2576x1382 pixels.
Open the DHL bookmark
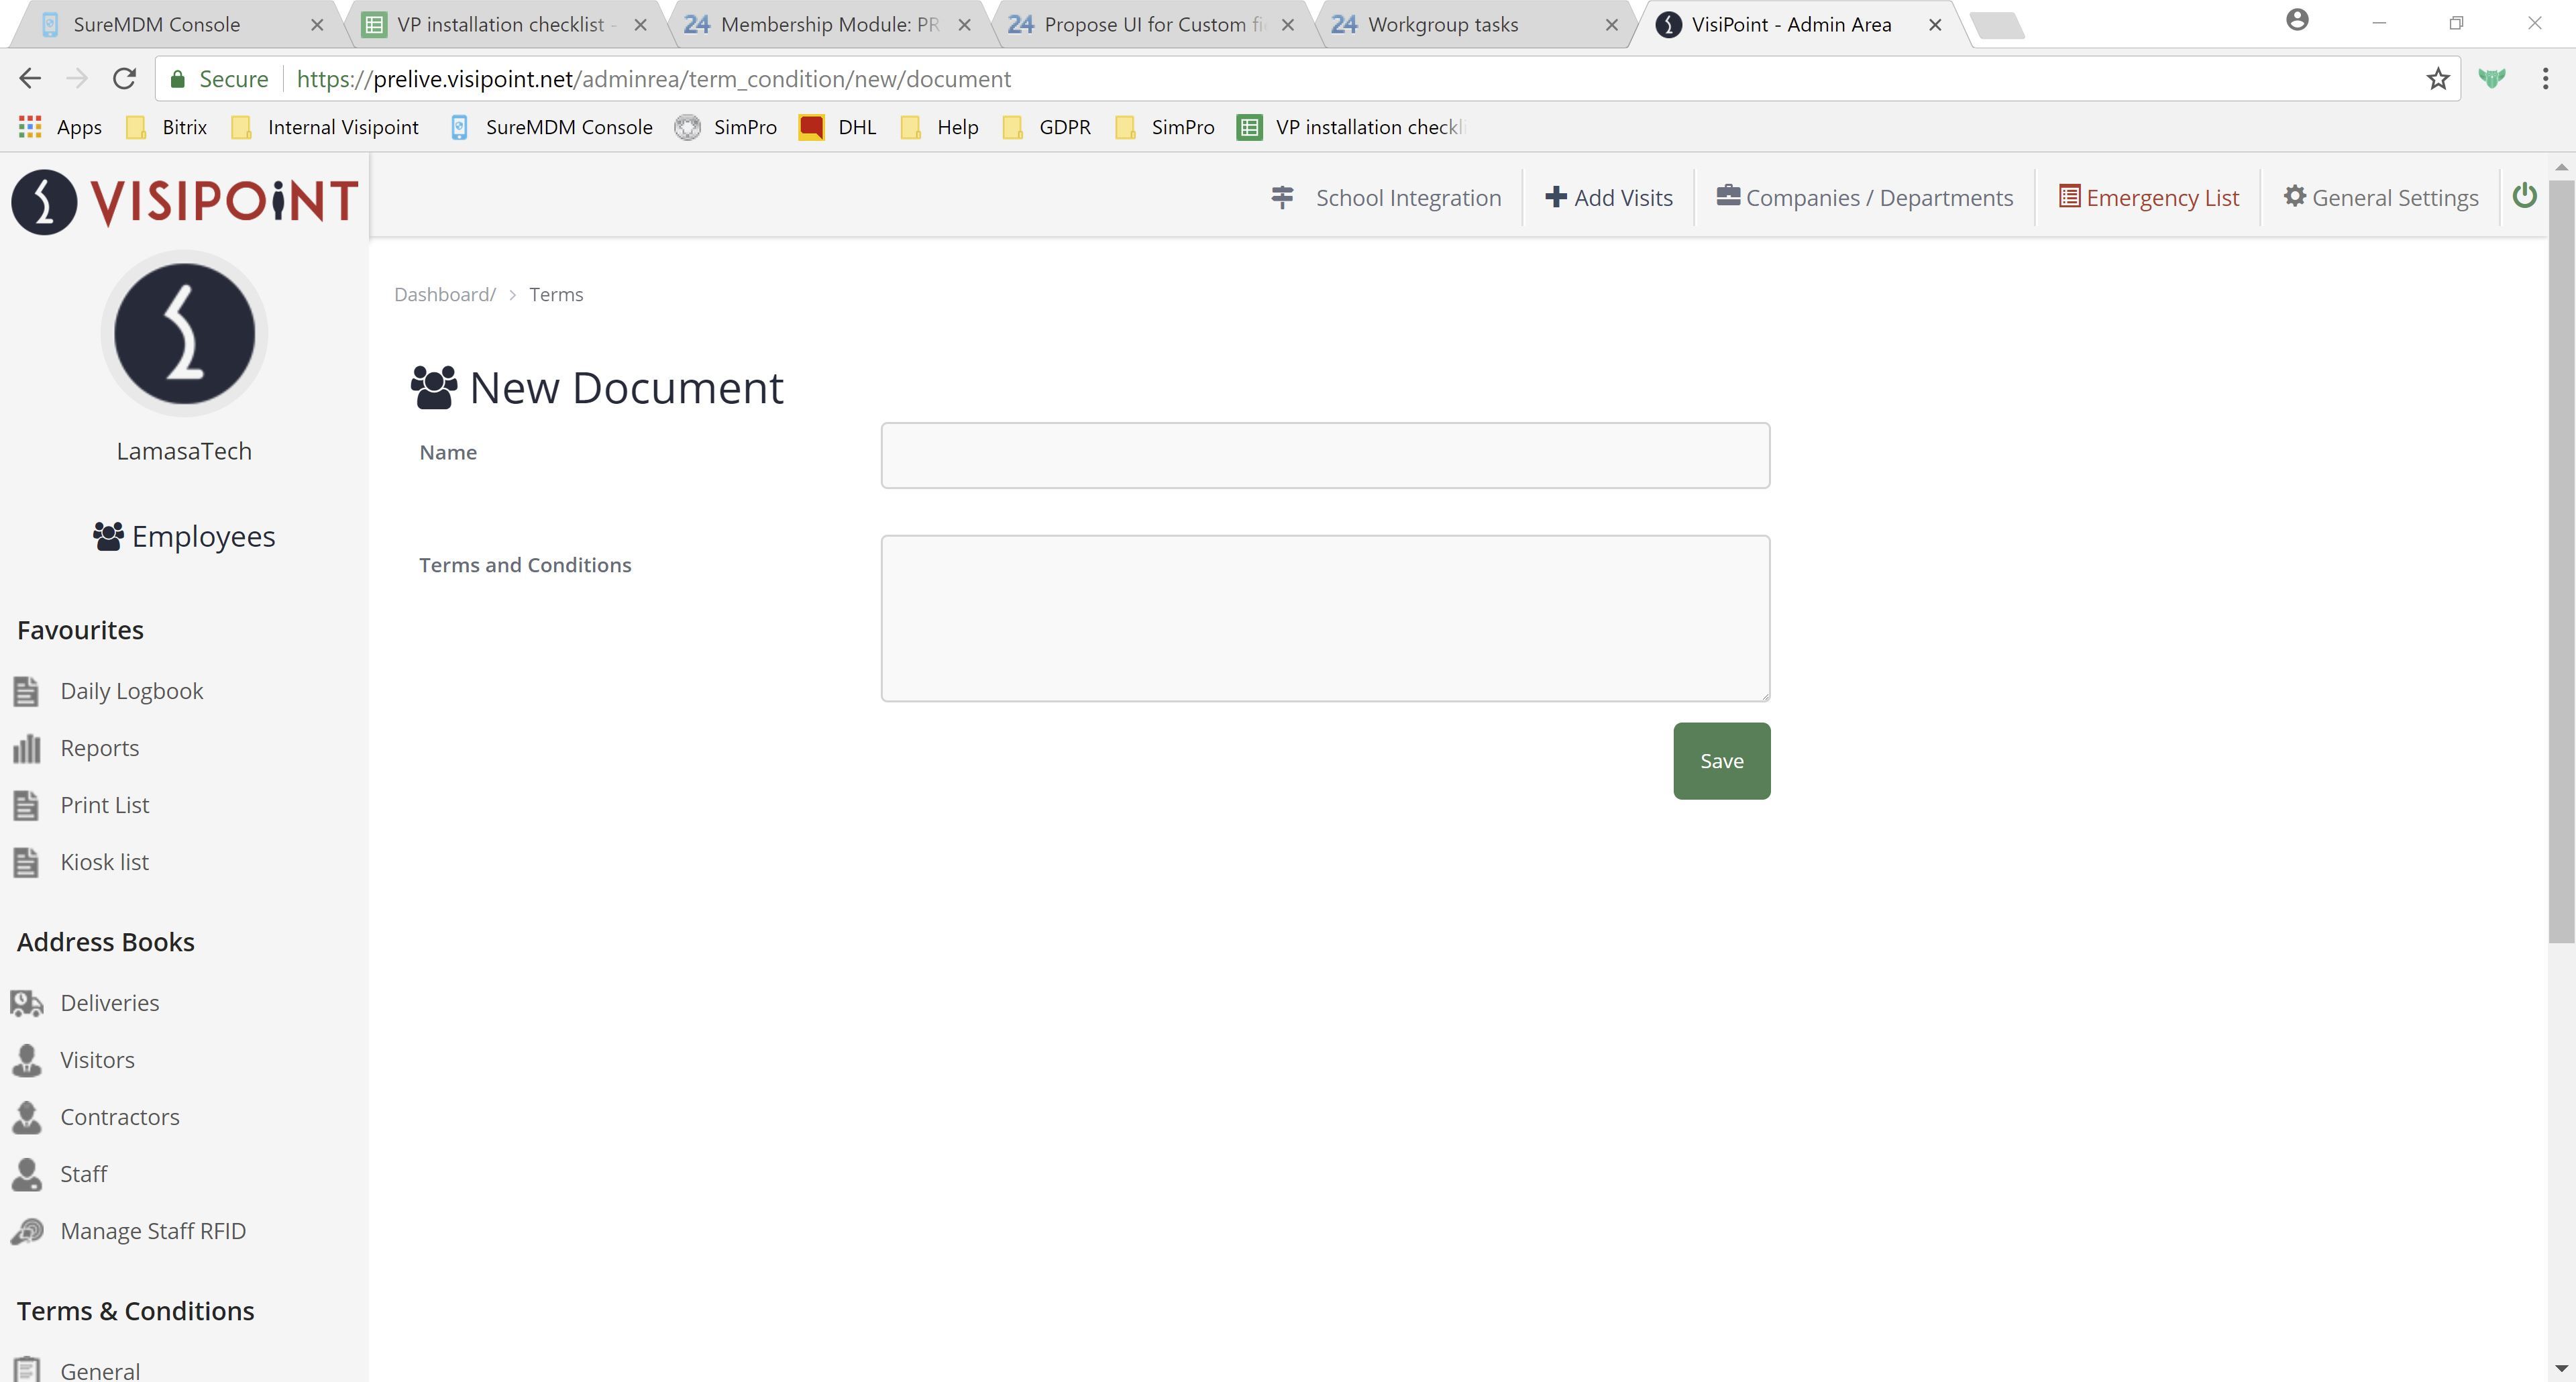point(838,127)
